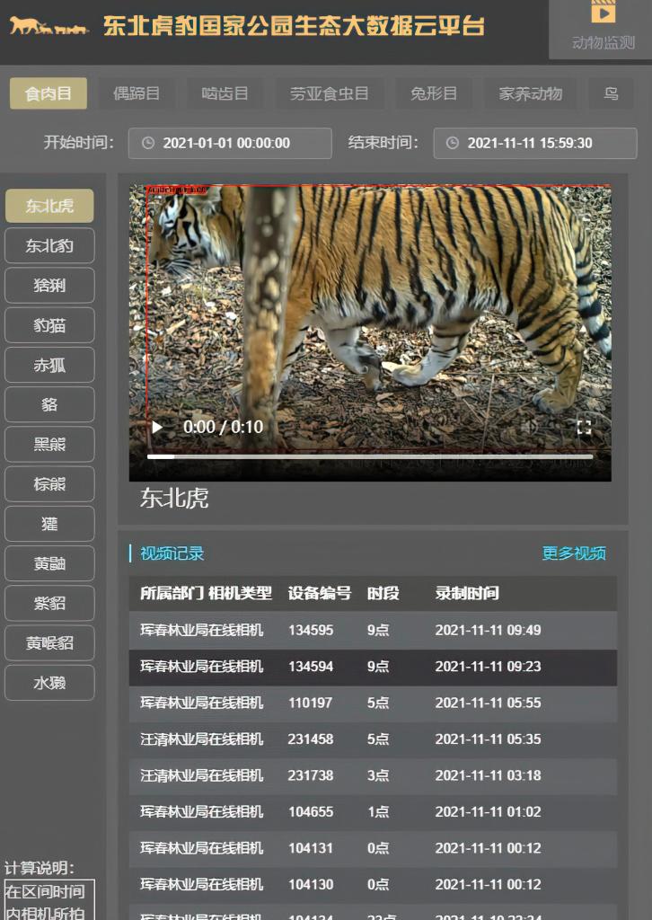
Task: Enter fullscreen on the tiger video
Action: [x=584, y=428]
